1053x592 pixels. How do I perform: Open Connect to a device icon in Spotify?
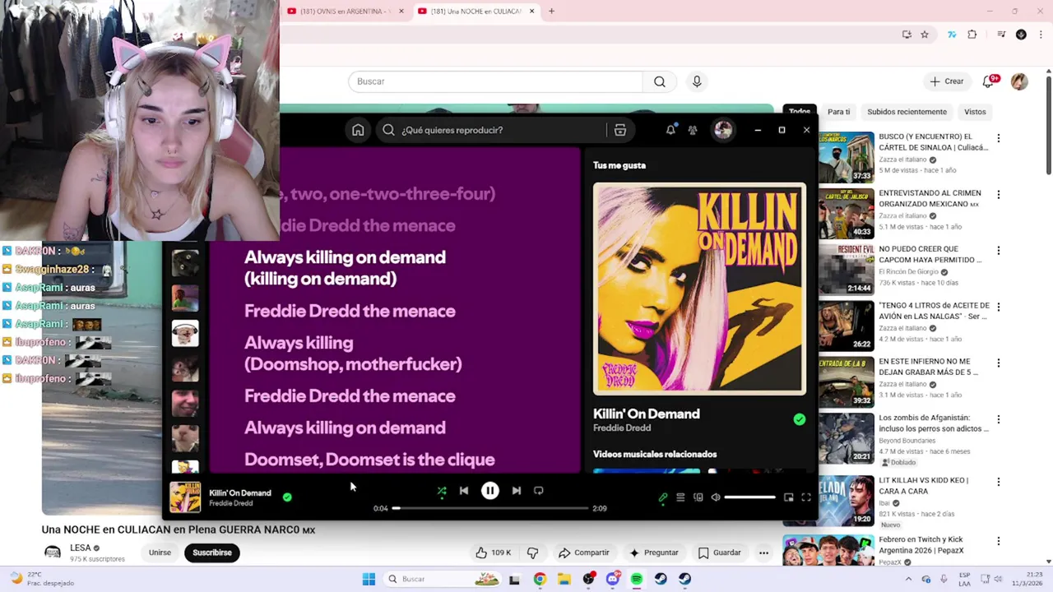(698, 497)
